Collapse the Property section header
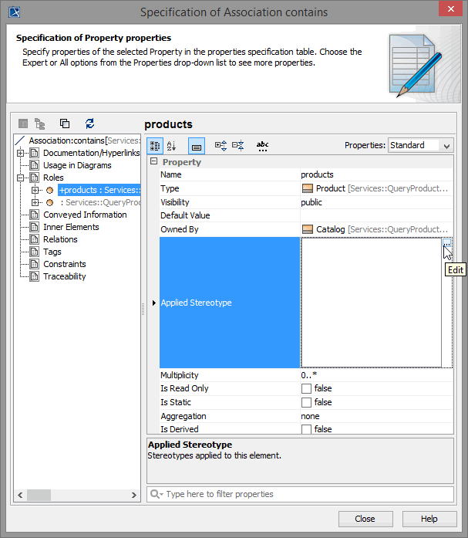468x538 pixels. click(153, 162)
